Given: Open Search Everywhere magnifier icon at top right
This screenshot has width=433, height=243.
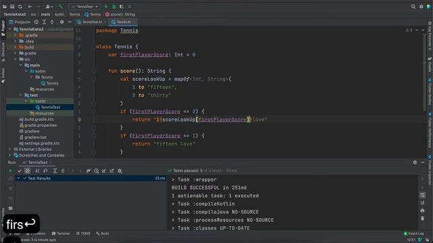Looking at the screenshot, I should 413,6.
